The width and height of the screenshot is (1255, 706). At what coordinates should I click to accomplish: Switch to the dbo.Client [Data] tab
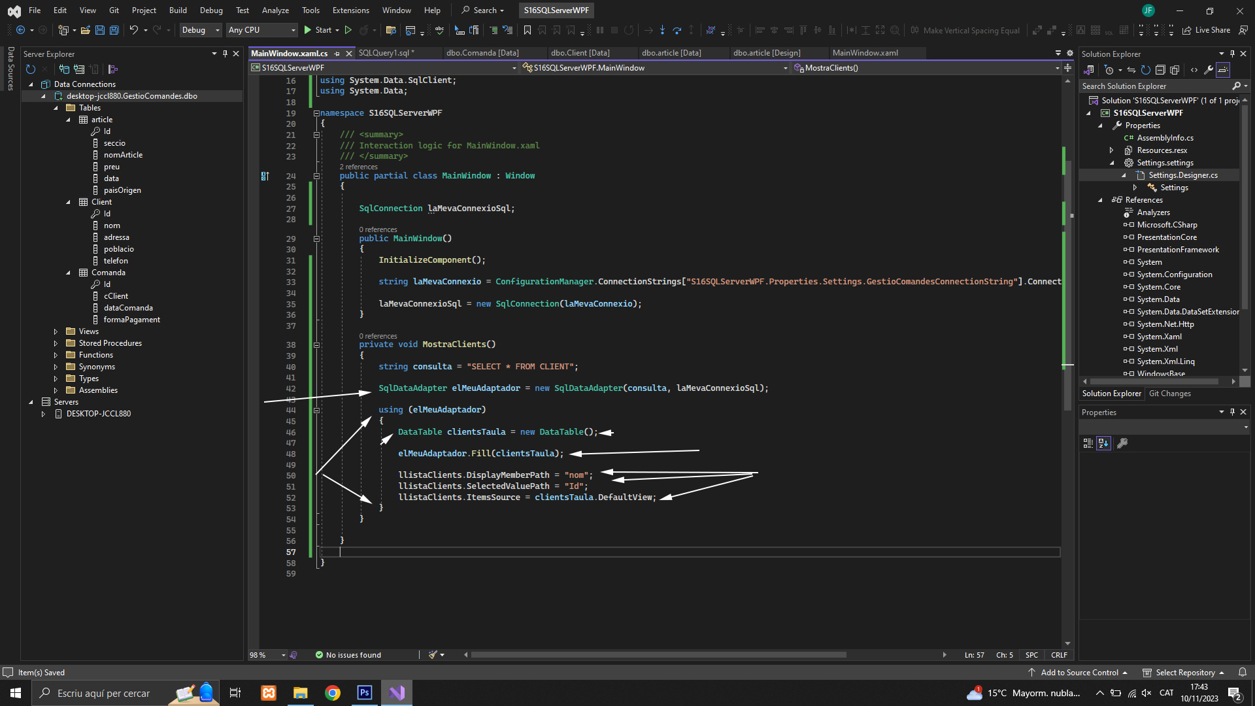click(x=580, y=53)
